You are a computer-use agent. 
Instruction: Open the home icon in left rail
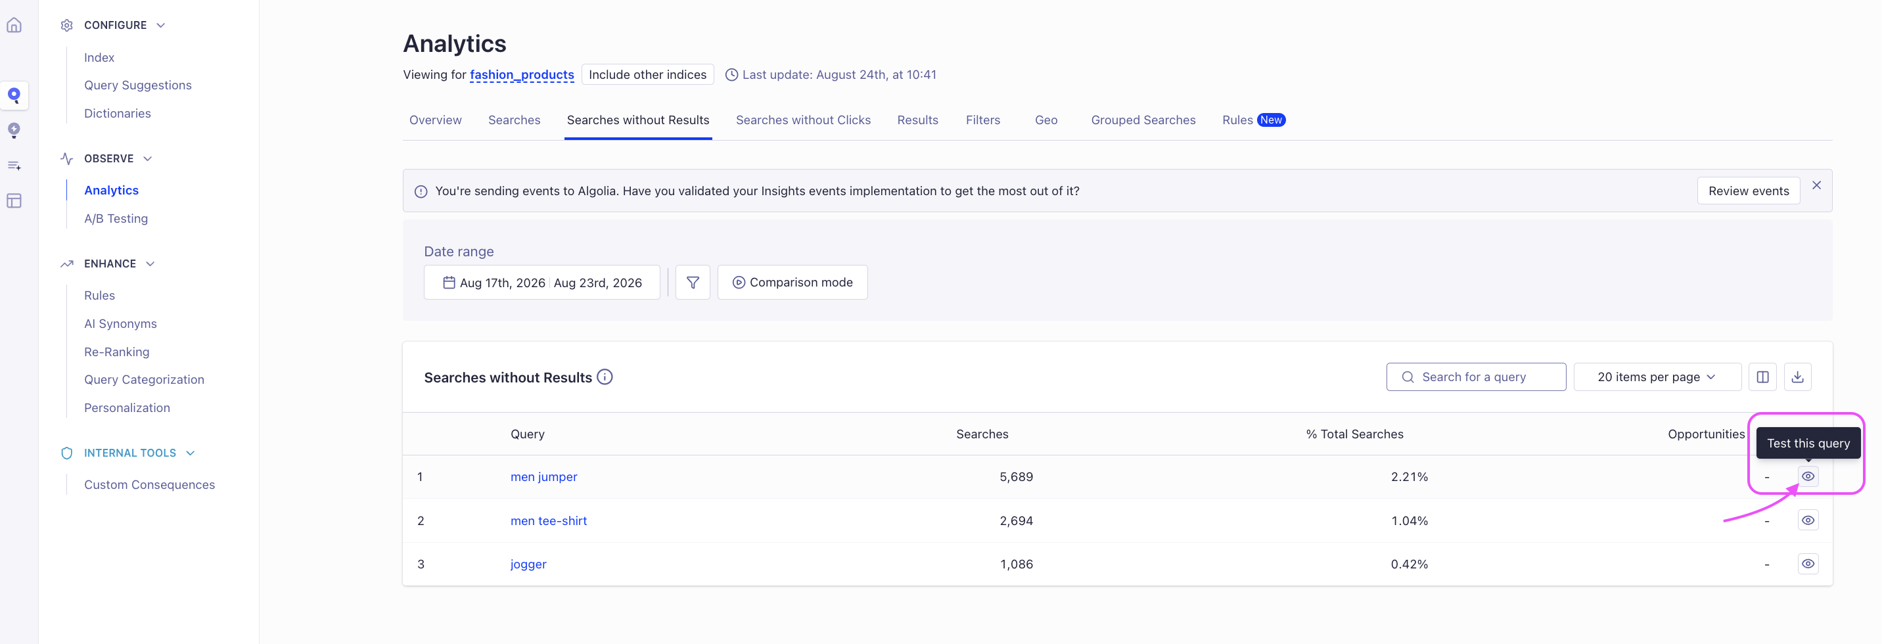[14, 25]
